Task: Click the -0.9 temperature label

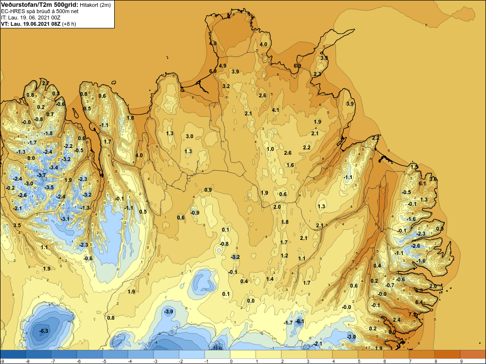Action: tap(195, 213)
